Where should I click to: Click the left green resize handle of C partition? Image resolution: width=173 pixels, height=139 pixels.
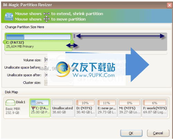tap(4, 42)
